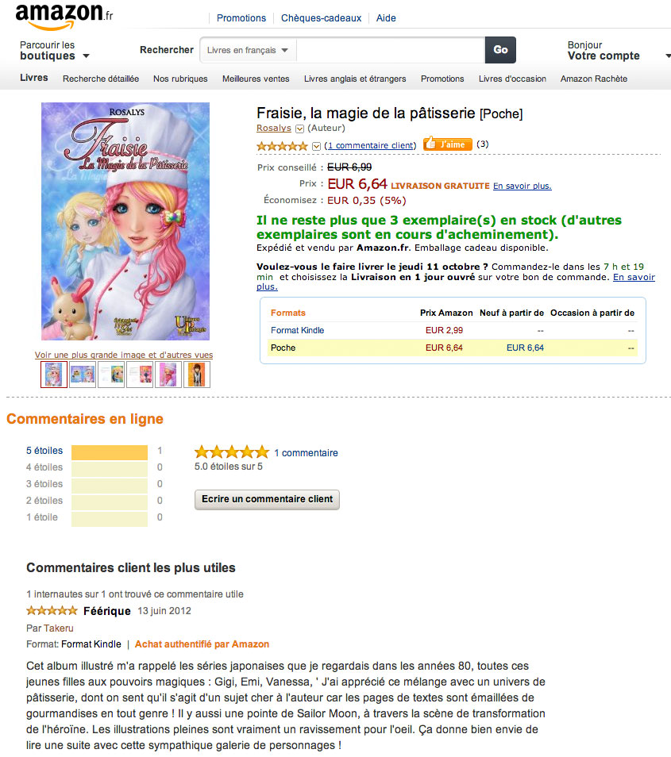Click the Go search button

(x=500, y=50)
